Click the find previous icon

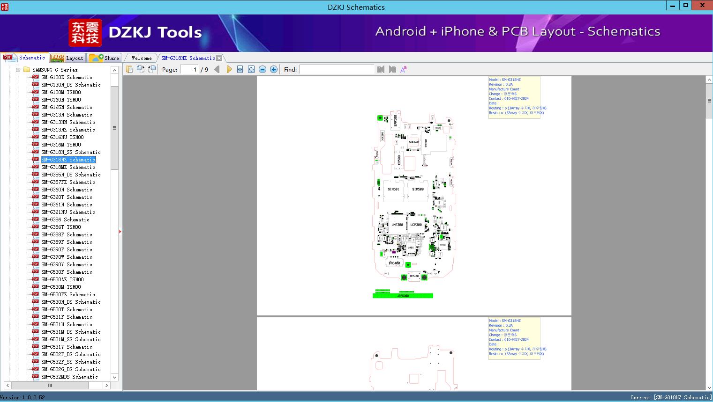(x=381, y=69)
